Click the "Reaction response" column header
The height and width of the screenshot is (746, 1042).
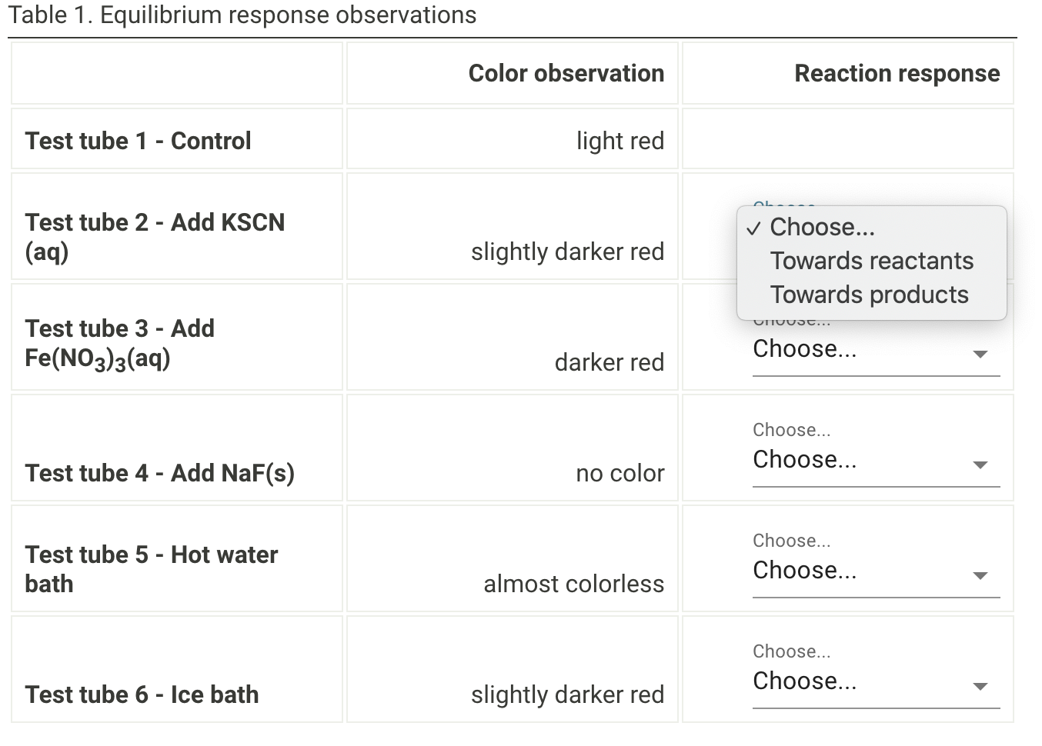pos(897,73)
